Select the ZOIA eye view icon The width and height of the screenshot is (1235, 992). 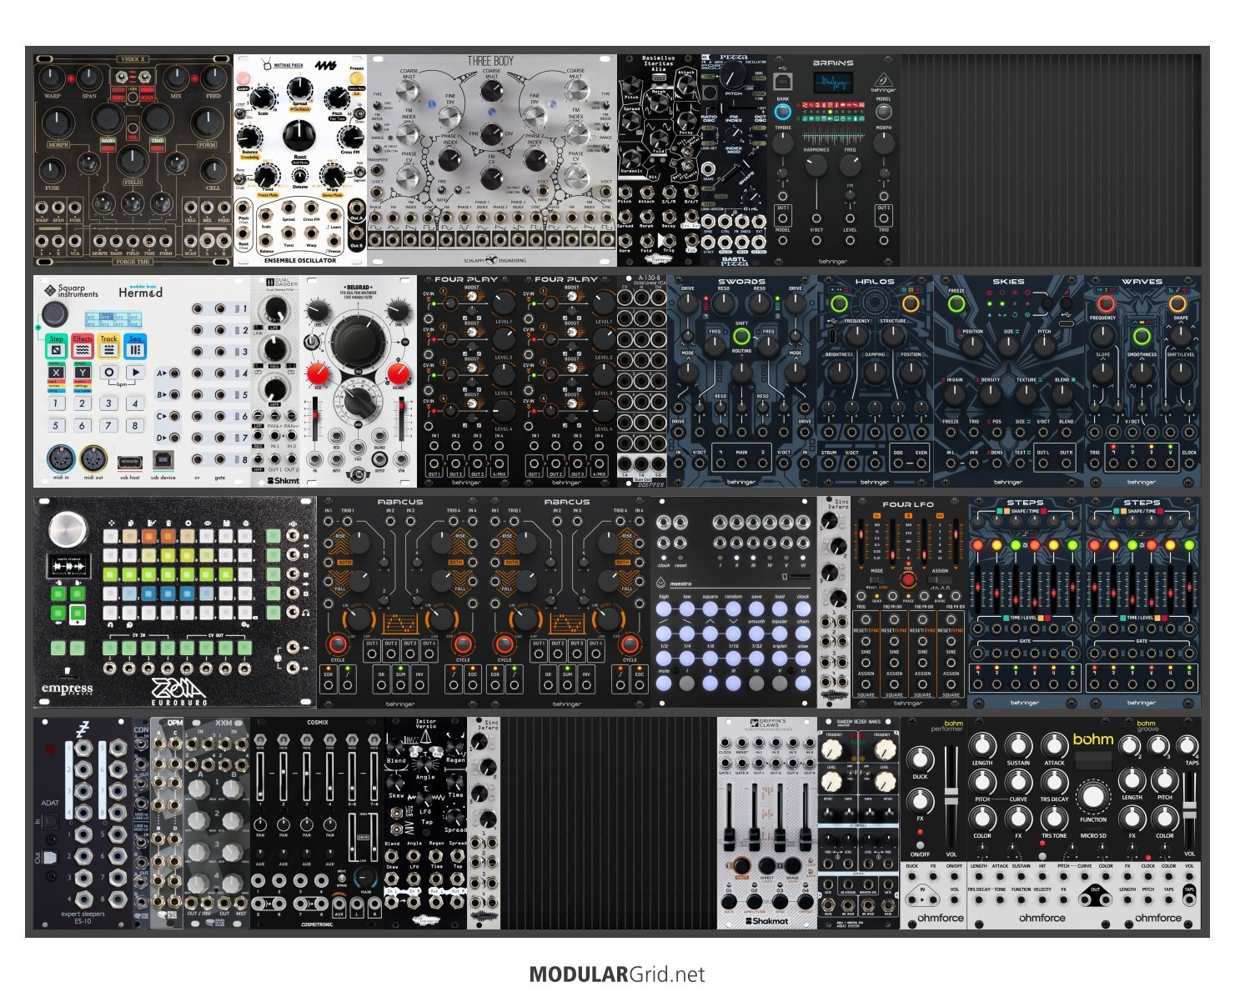click(207, 524)
